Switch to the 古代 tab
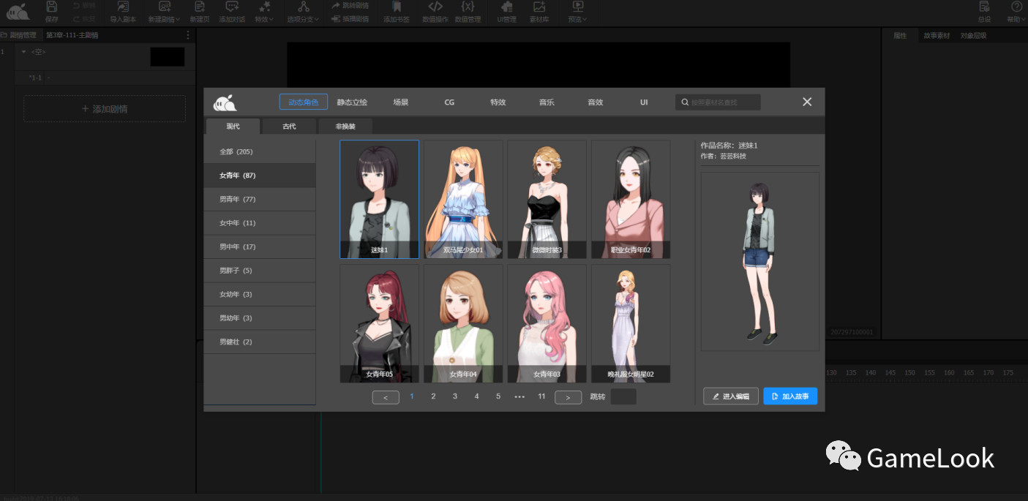 (x=289, y=127)
